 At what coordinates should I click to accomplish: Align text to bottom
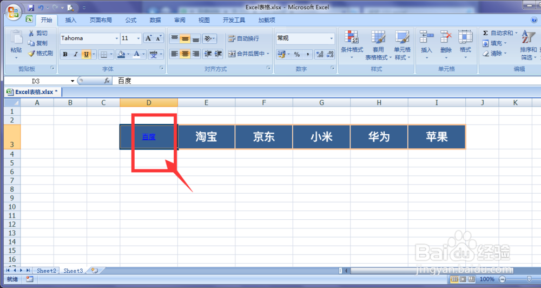(196, 38)
